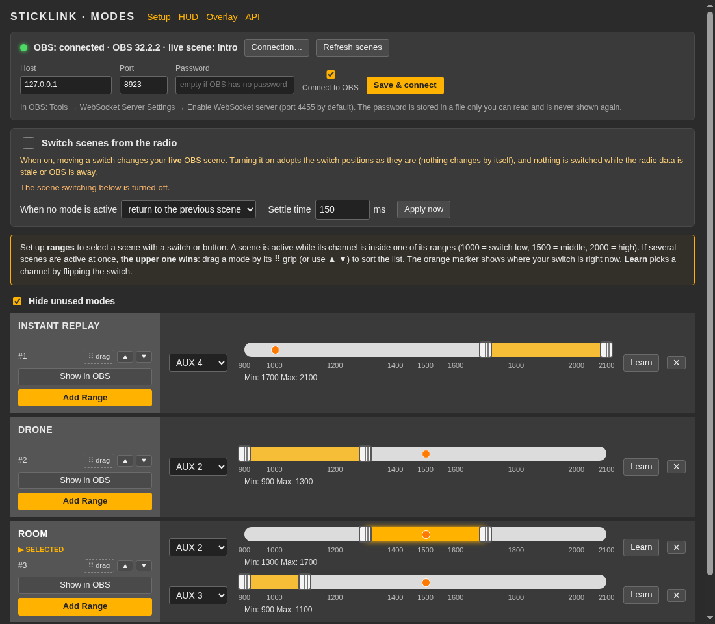Open the Setup page
Screen dimensions: 715x624
point(159,17)
